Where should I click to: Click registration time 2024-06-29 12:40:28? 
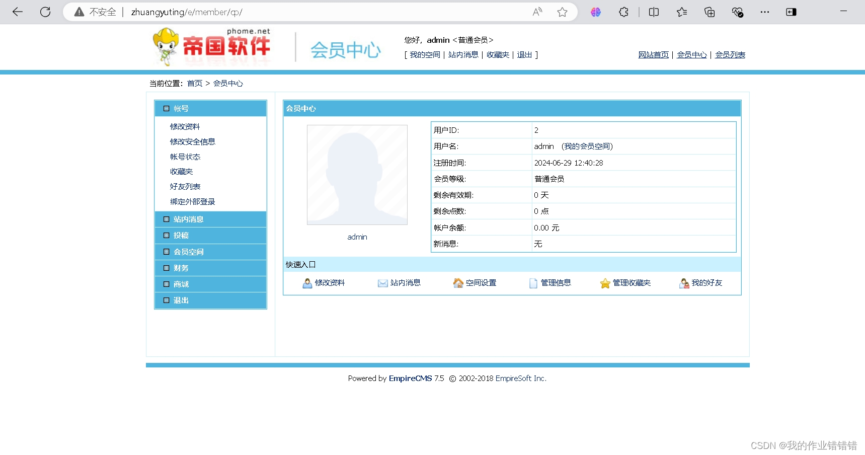[x=569, y=163]
